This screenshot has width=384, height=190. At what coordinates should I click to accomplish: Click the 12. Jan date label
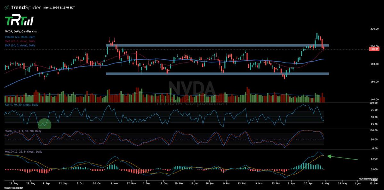tap(195, 184)
